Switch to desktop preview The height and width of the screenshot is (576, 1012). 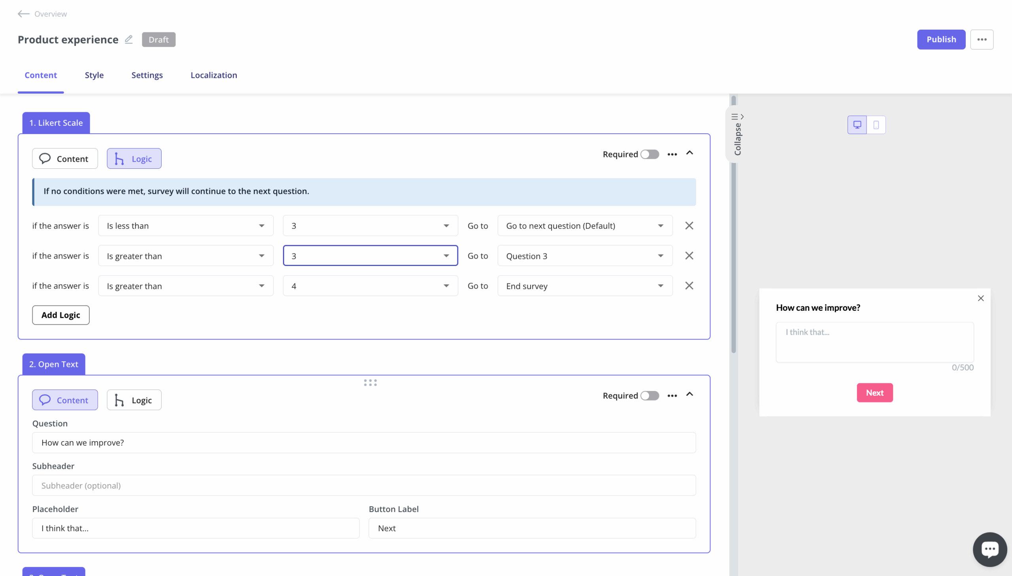(x=857, y=125)
